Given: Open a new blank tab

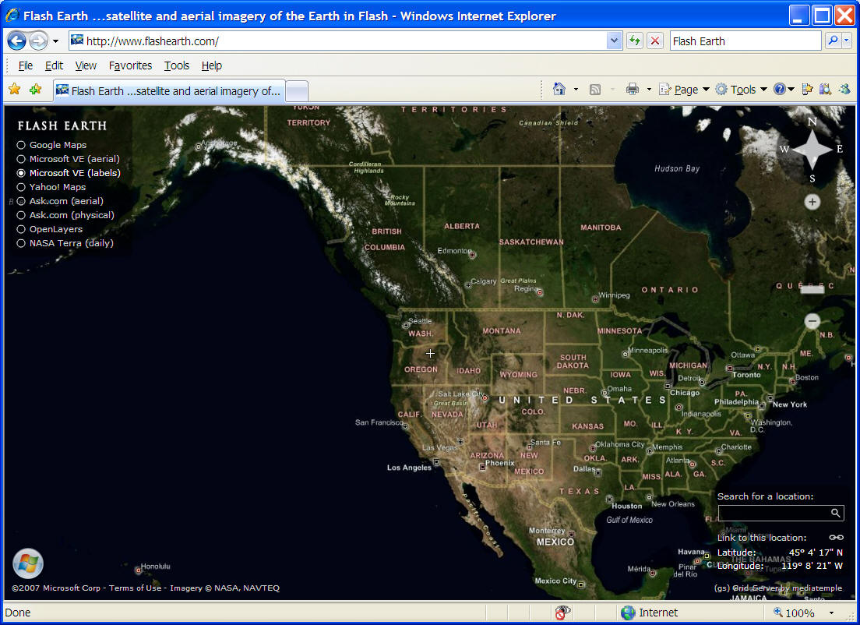Looking at the screenshot, I should (297, 91).
